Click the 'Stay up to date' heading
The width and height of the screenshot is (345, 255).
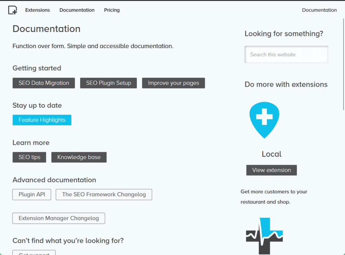click(x=37, y=105)
